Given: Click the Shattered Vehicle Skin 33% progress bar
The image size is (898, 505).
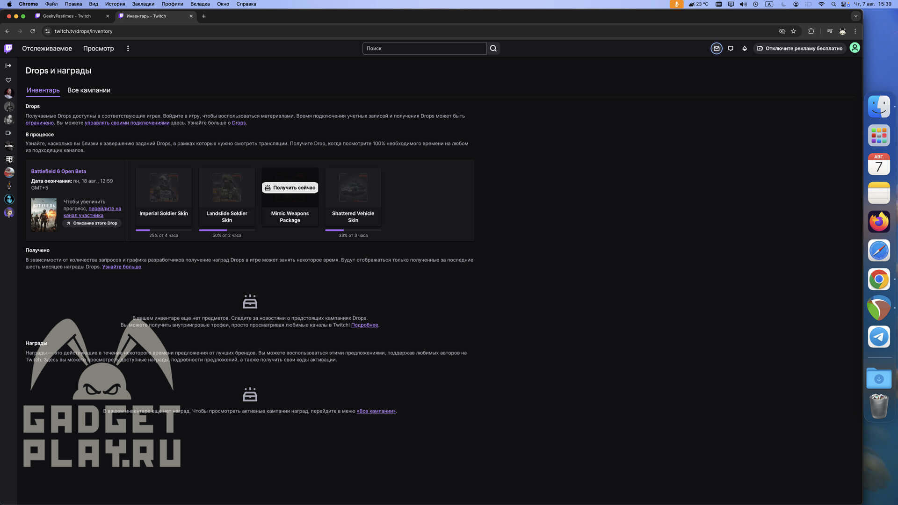Looking at the screenshot, I should pos(353,230).
